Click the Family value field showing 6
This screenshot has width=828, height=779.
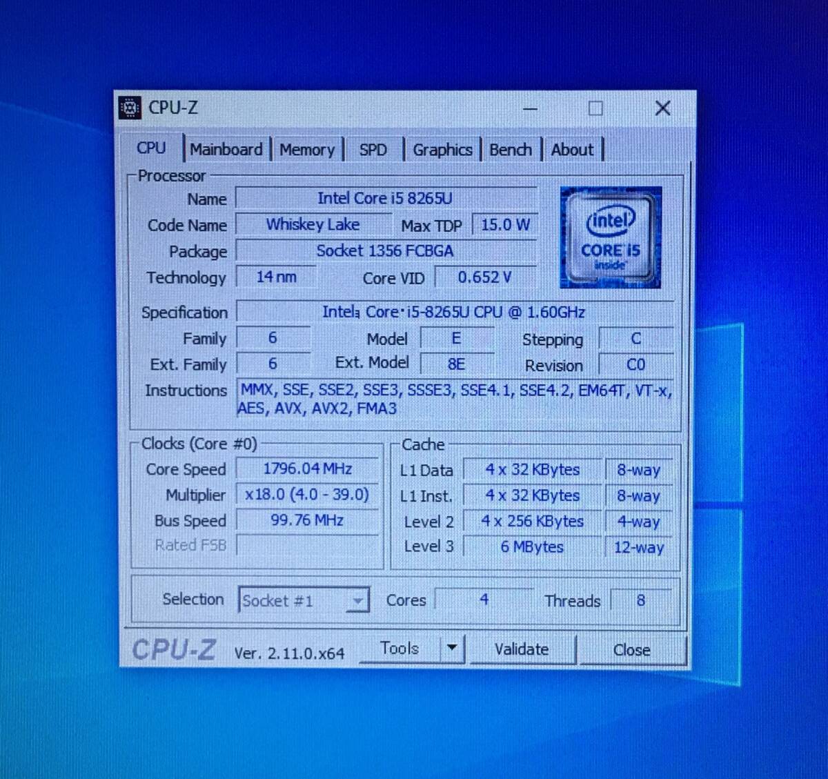click(273, 337)
